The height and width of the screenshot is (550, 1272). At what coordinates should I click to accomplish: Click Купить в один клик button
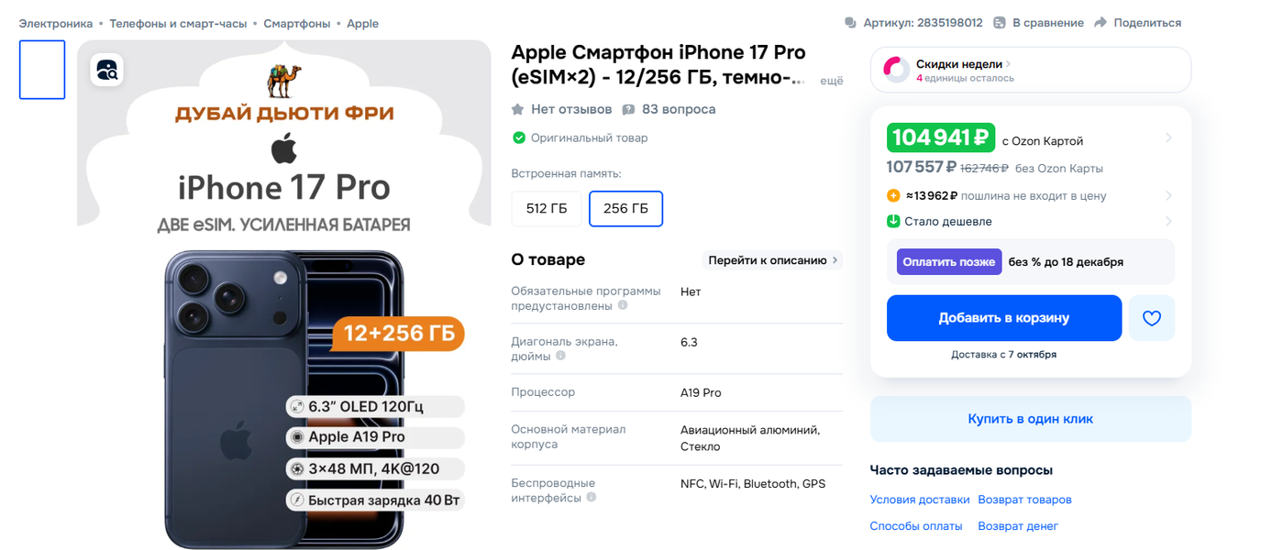tap(1031, 419)
